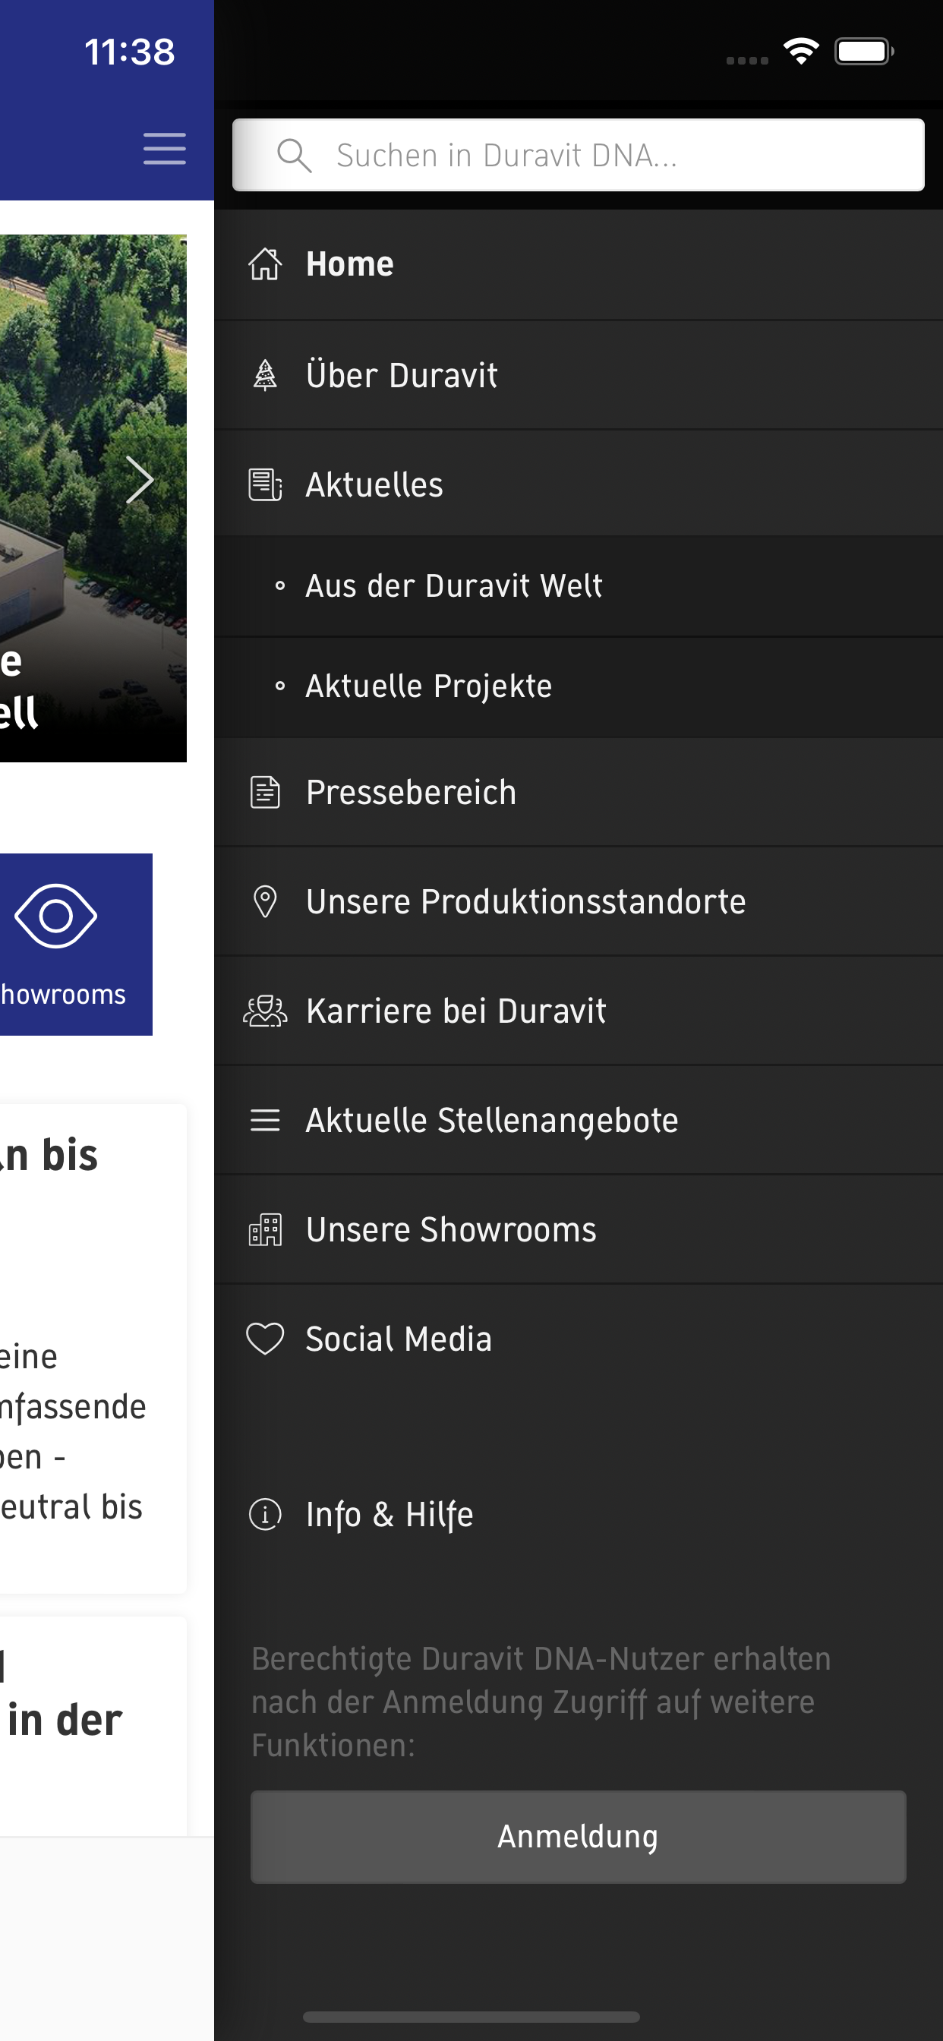Click the list icon beside Aktuelle Stellenangebote
Screen dimensions: 943x2041
click(265, 1120)
